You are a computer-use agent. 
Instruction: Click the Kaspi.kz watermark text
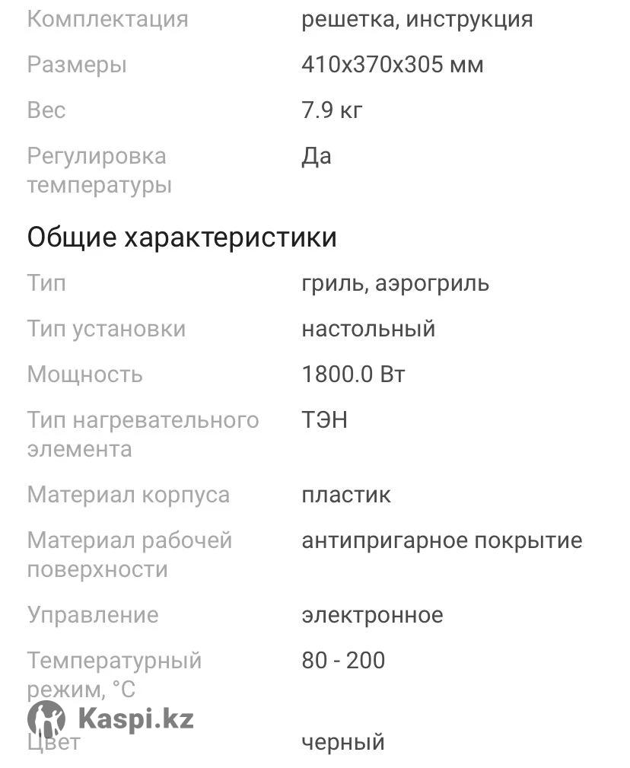point(135,718)
